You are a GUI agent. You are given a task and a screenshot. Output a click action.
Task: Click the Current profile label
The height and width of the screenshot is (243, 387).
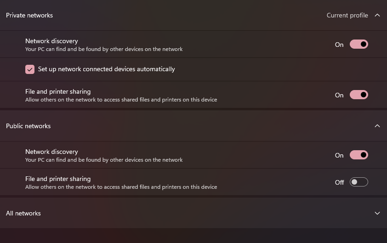pyautogui.click(x=347, y=15)
